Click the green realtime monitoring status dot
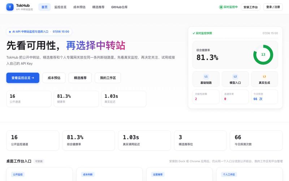This screenshot has width=289, height=181. [221, 7]
